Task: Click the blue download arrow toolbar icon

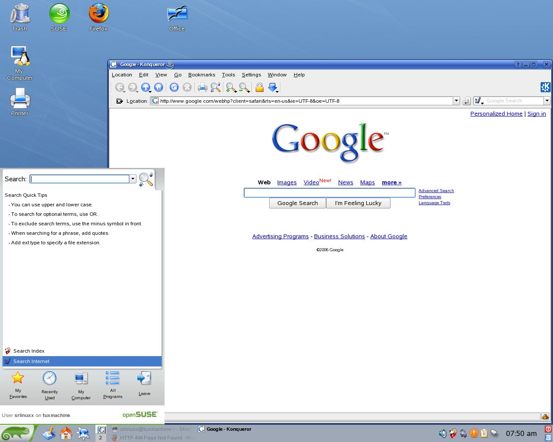Action: click(x=273, y=87)
